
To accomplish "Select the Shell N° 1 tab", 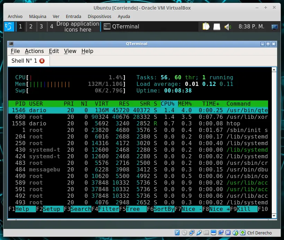I will (x=28, y=61).
